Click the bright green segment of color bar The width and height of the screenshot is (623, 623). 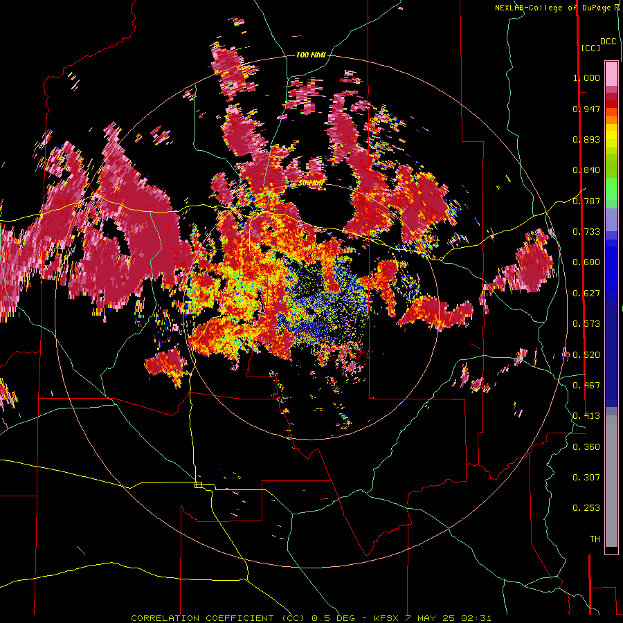pyautogui.click(x=611, y=188)
